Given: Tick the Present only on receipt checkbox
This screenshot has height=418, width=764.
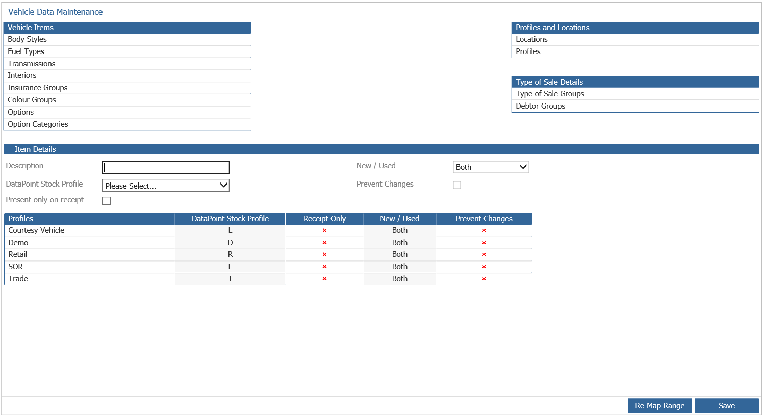Looking at the screenshot, I should click(x=107, y=201).
